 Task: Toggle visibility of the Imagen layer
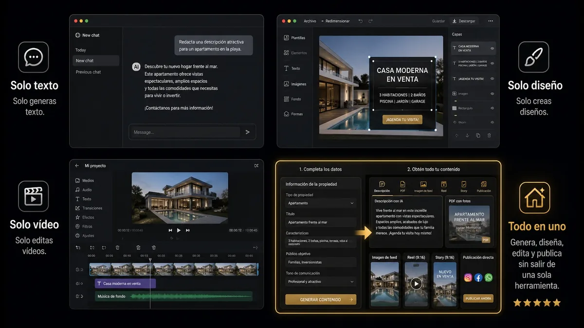[x=492, y=94]
